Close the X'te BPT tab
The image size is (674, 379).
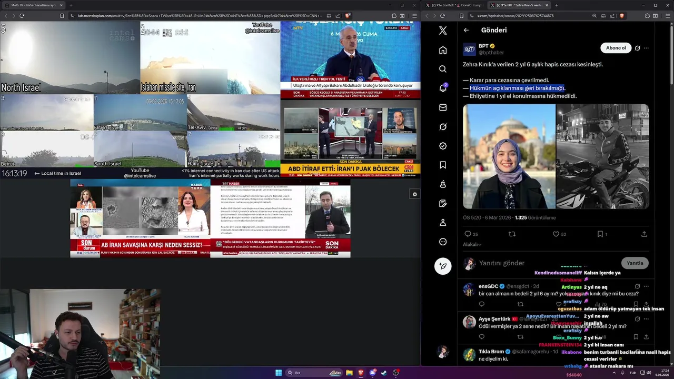[547, 5]
